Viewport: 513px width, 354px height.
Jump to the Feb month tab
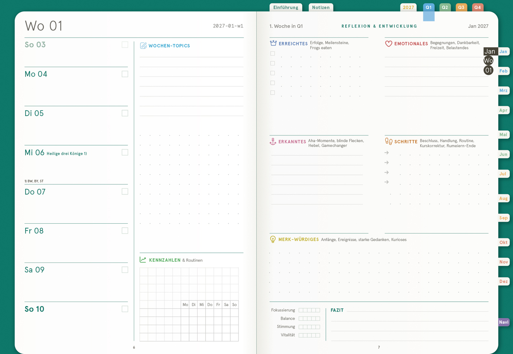[504, 71]
